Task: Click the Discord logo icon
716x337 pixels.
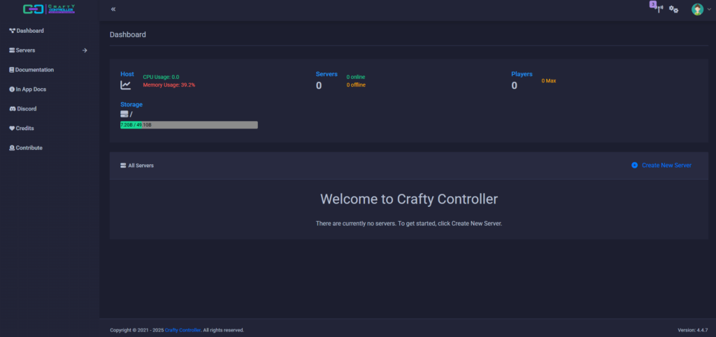Action: click(13, 108)
